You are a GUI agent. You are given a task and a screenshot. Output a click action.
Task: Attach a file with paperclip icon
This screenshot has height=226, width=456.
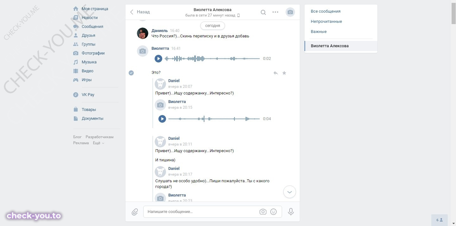pos(135,212)
